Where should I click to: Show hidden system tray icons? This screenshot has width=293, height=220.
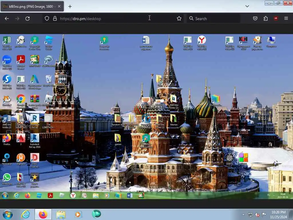(243, 215)
